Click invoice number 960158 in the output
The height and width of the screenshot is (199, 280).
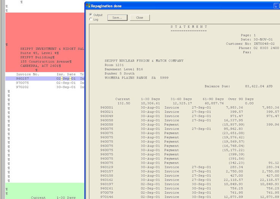pyautogui.click(x=107, y=175)
